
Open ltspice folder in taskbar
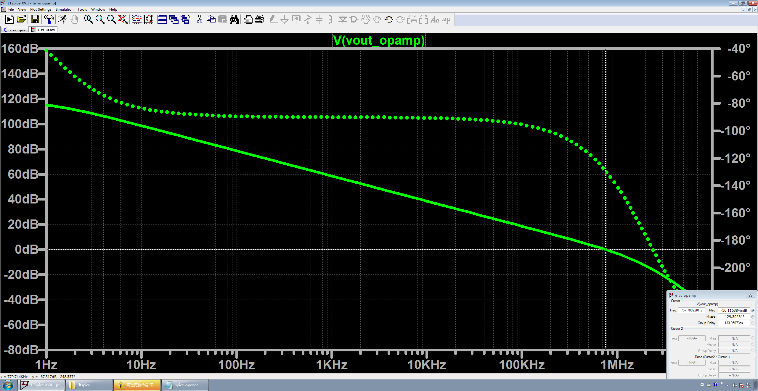(x=89, y=385)
